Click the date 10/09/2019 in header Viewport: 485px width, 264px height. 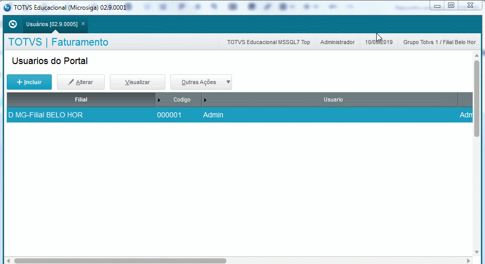click(379, 43)
